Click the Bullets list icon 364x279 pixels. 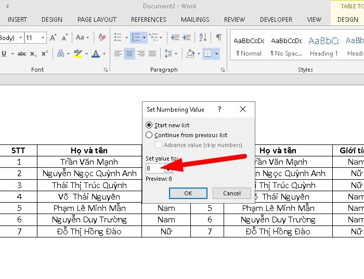click(118, 37)
